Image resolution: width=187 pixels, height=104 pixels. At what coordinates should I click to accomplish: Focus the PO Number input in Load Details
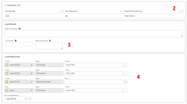(19, 44)
